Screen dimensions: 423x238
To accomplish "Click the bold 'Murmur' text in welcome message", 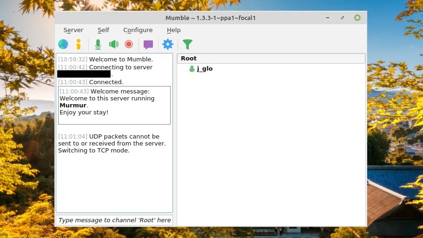I will point(73,106).
